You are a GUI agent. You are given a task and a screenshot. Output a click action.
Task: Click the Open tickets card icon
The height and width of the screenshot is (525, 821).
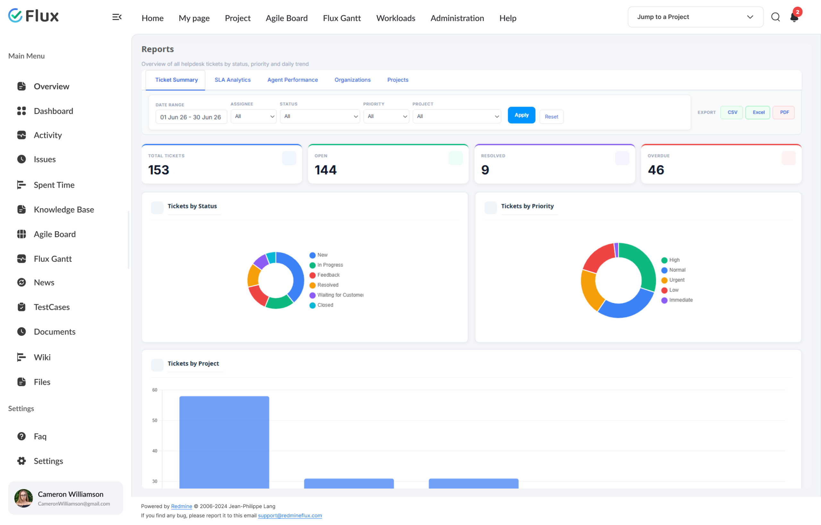[455, 158]
